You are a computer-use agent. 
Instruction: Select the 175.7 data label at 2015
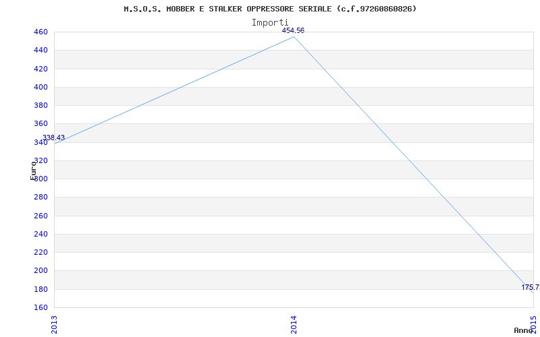[531, 288]
